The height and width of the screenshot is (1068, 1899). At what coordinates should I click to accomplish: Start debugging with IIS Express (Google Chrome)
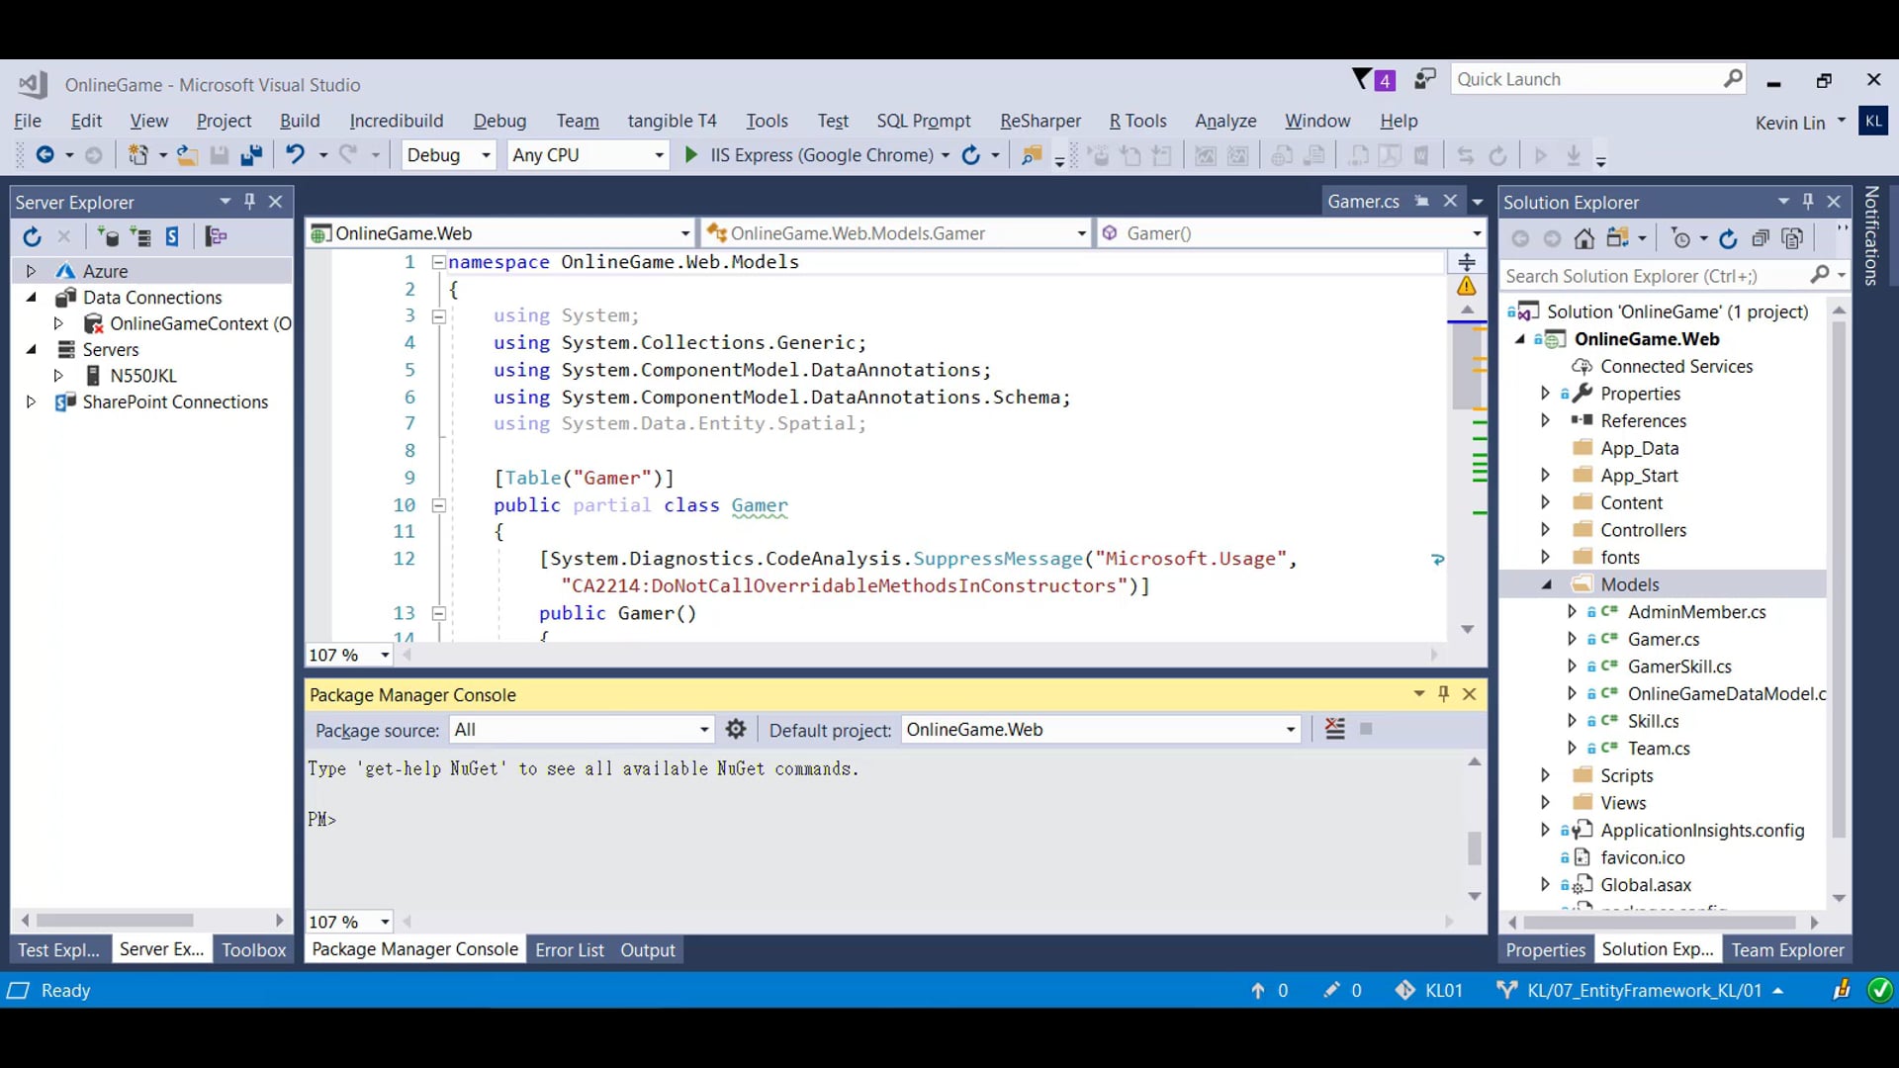690,155
